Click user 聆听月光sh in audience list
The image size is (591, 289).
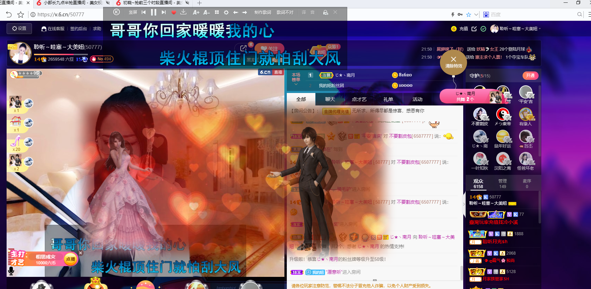[495, 241]
